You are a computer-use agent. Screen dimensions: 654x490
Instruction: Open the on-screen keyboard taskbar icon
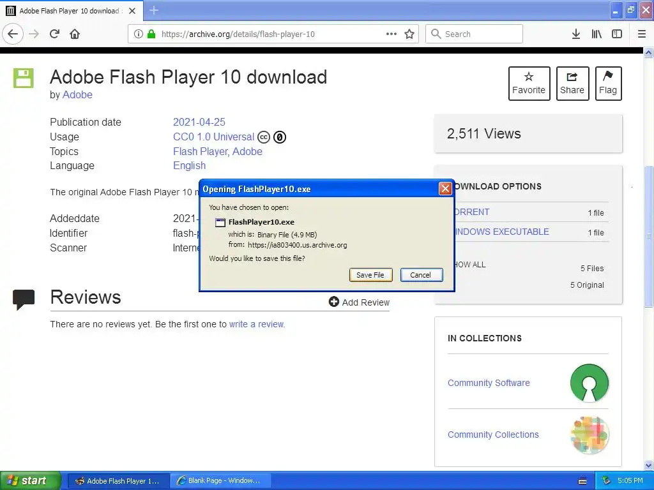click(582, 481)
